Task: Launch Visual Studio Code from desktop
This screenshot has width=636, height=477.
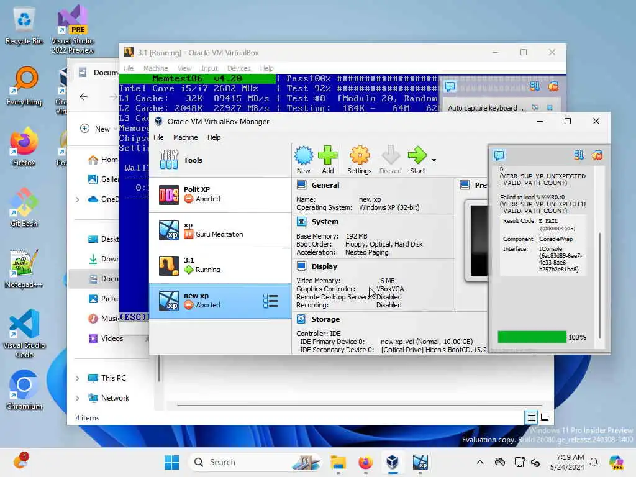Action: (24, 334)
